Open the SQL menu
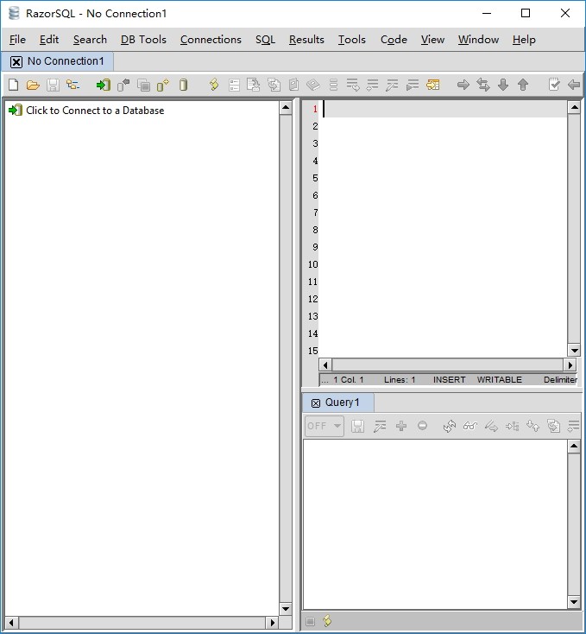586x634 pixels. 265,40
